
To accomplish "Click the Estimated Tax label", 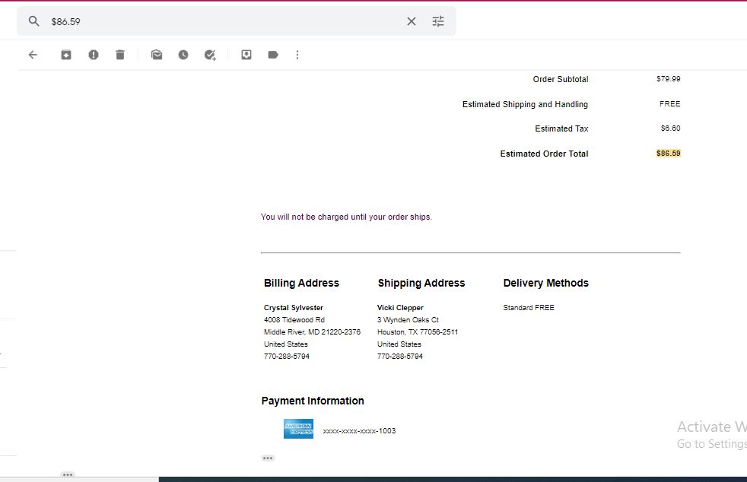I will pyautogui.click(x=561, y=128).
